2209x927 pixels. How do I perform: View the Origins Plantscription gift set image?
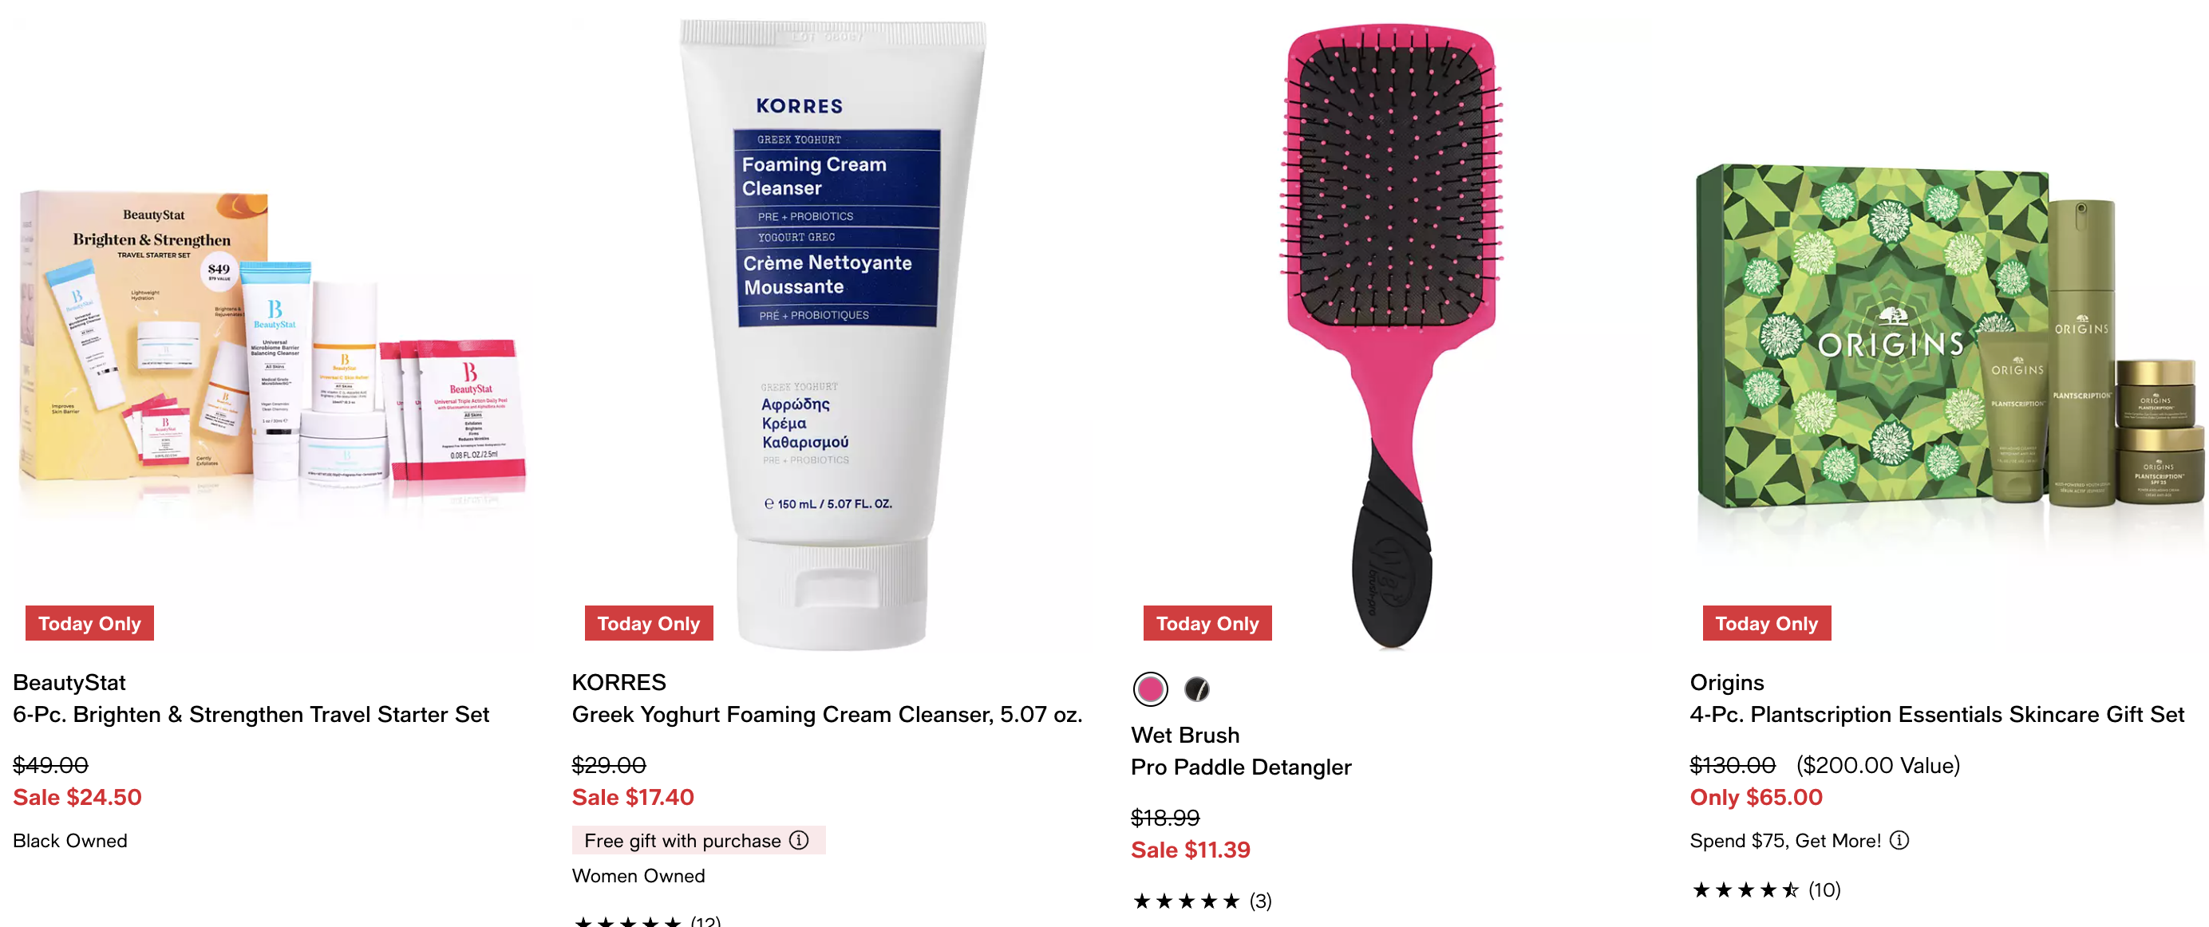[x=1948, y=336]
